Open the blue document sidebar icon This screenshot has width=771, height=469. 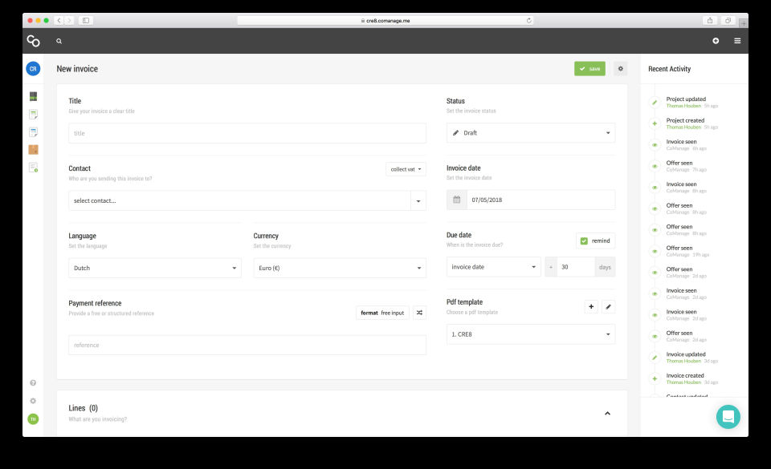coord(33,132)
